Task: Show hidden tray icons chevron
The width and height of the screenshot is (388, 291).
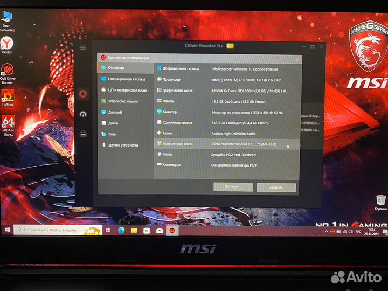Action: tap(326, 232)
